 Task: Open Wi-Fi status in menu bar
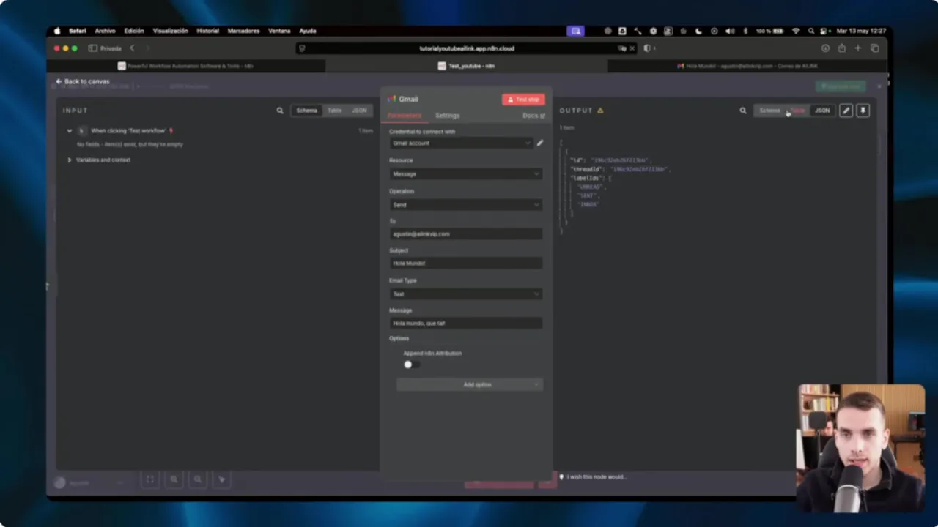(796, 31)
